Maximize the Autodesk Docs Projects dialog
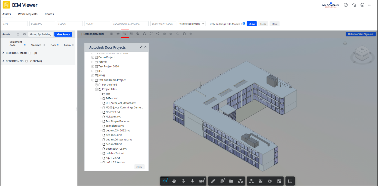The height and width of the screenshot is (186, 378). coord(141,47)
